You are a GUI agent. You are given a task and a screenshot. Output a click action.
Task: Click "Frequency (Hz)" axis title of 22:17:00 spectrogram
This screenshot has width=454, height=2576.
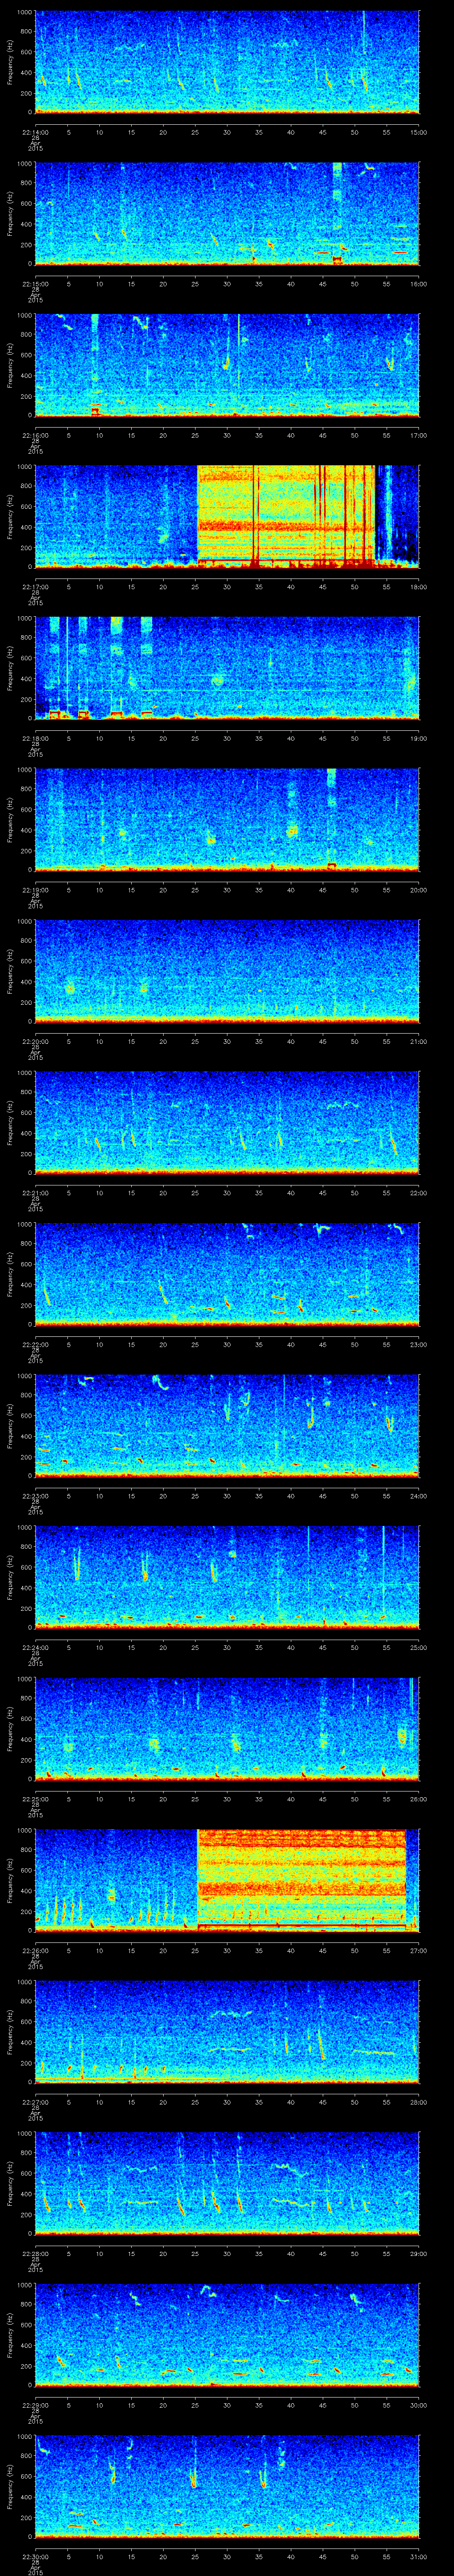pos(10,516)
